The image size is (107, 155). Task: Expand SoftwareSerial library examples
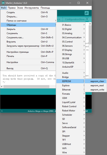[x=71, y=127]
